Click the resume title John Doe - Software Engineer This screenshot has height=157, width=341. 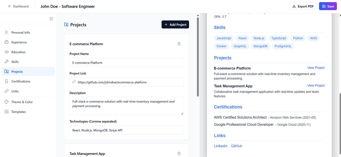[68, 6]
